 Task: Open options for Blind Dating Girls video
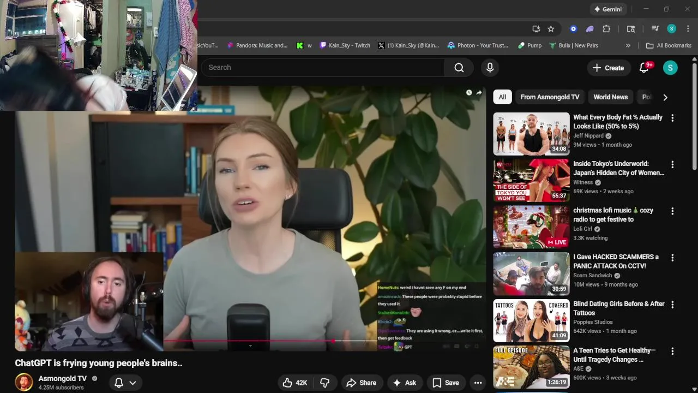(x=672, y=305)
